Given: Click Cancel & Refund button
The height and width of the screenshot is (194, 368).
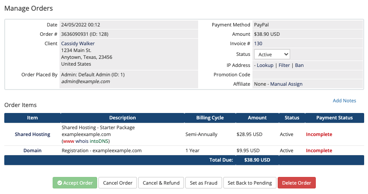Looking at the screenshot, I should pos(161,183).
